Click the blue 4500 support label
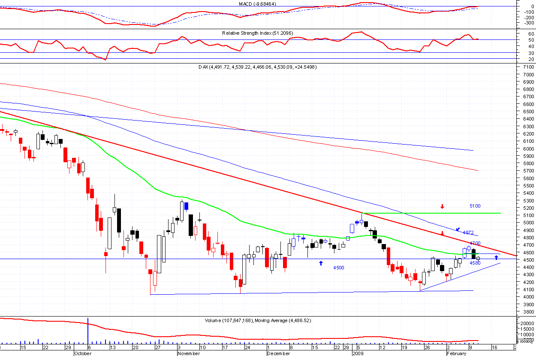 [x=339, y=268]
